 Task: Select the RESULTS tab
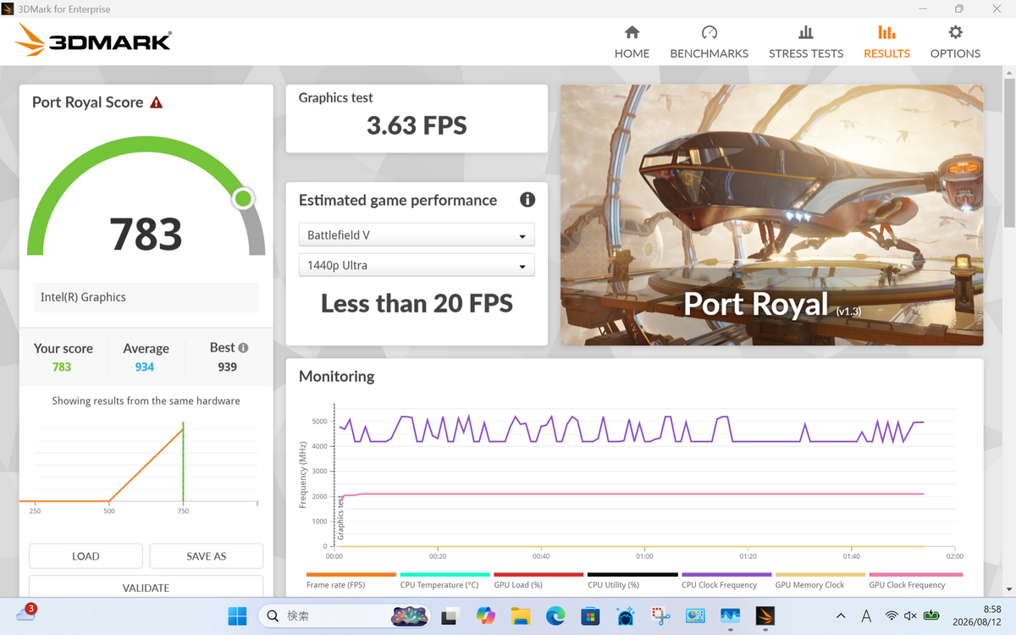[x=886, y=42]
